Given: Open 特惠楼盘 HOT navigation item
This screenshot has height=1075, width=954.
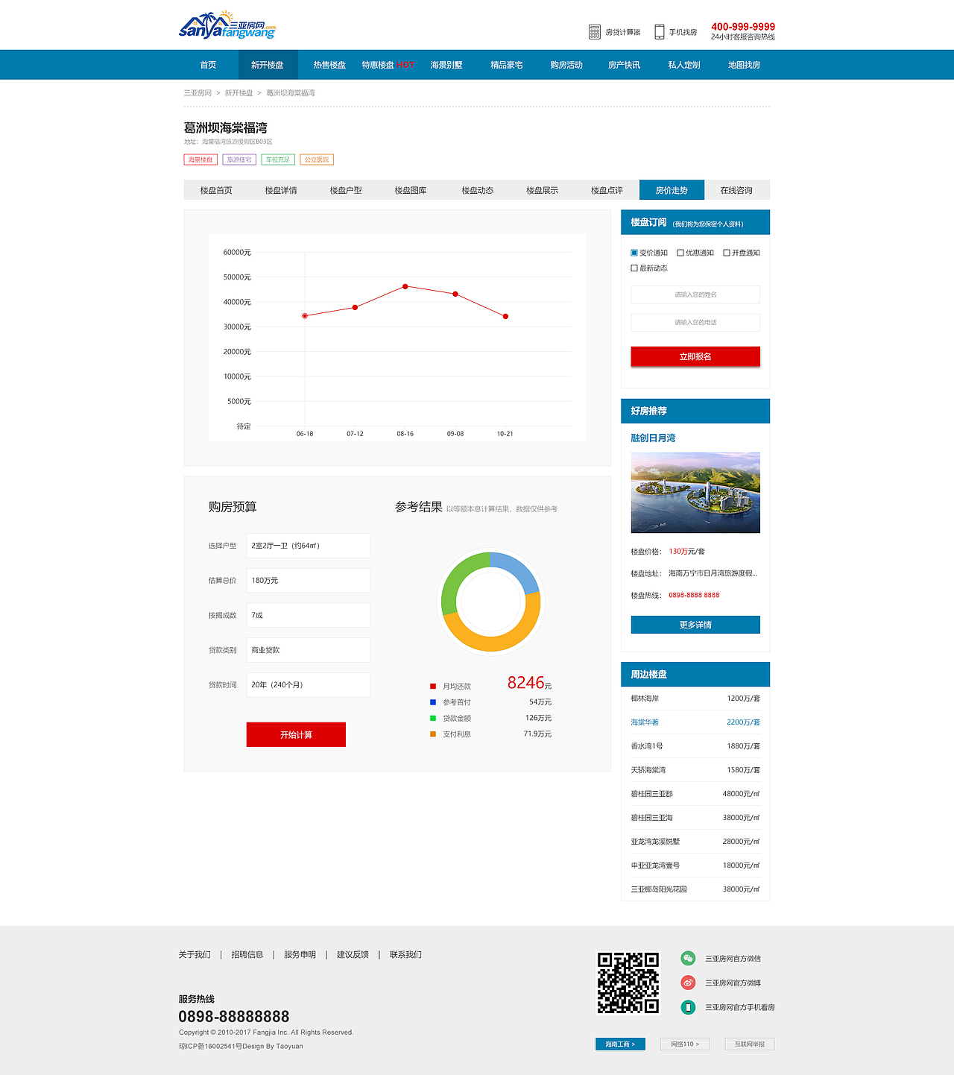Looking at the screenshot, I should tap(388, 65).
